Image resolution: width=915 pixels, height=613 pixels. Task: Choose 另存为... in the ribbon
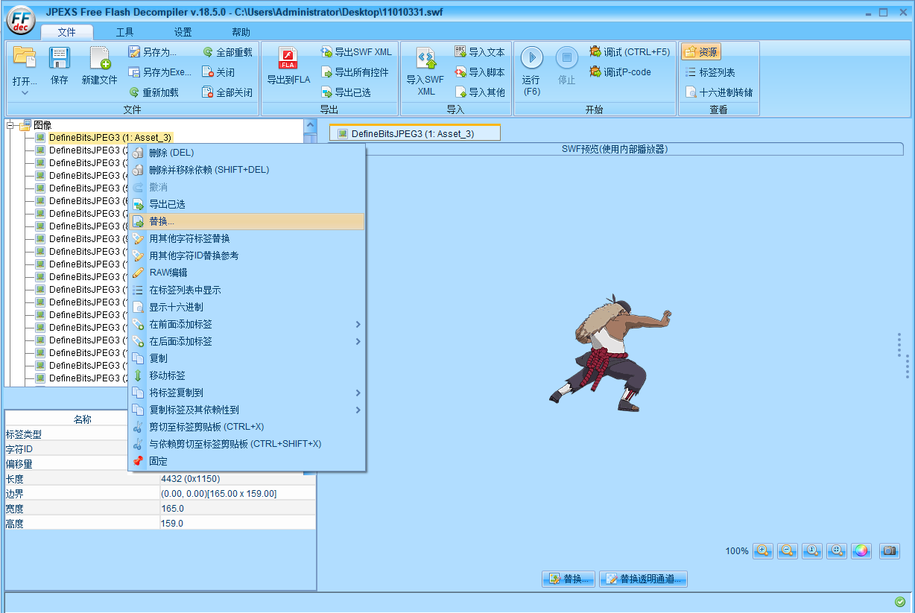[x=152, y=52]
